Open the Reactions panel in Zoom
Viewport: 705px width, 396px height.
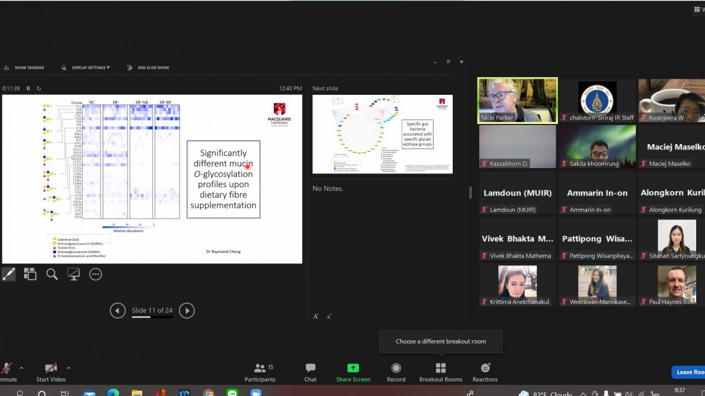[x=485, y=372]
